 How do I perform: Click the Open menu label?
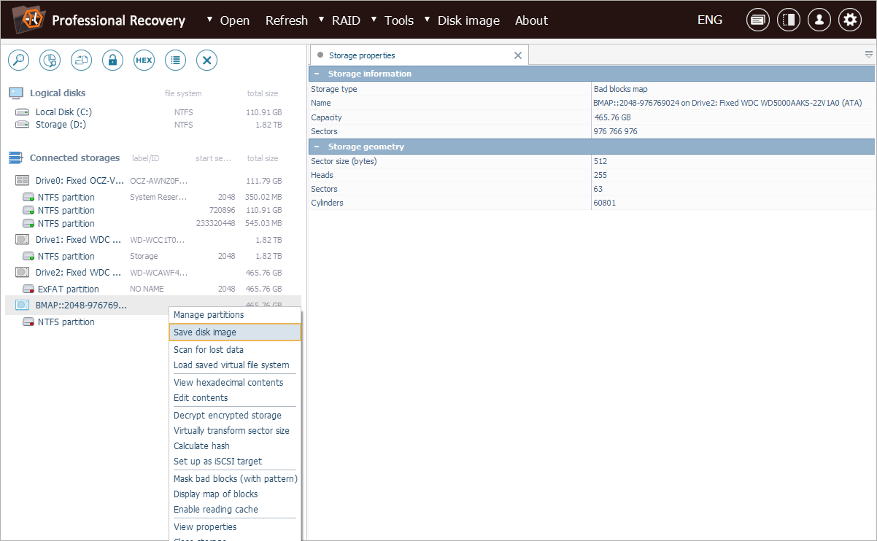coord(235,20)
